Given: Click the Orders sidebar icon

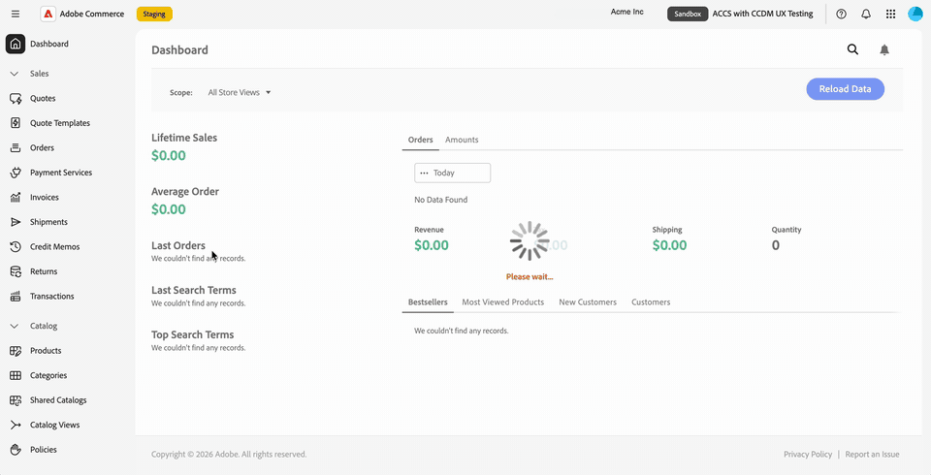Looking at the screenshot, I should pyautogui.click(x=16, y=148).
